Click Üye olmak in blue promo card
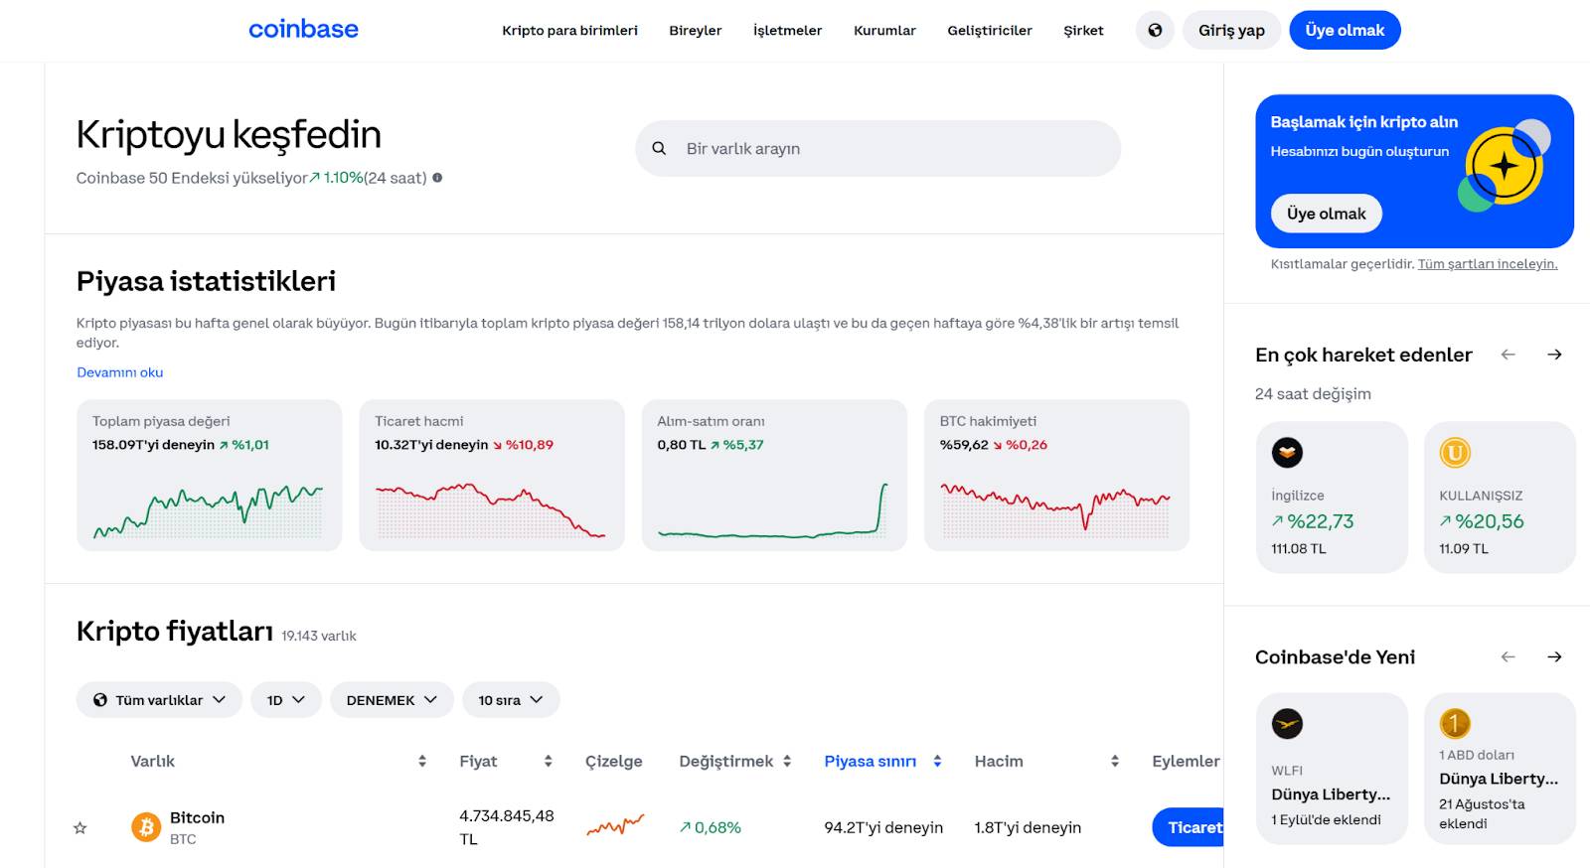Screen dimensions: 1590x868 point(1327,214)
